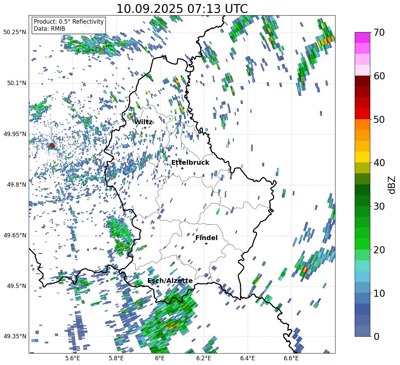The image size is (400, 365).
Task: Click the bright red swatch above 50
Action: point(362,114)
